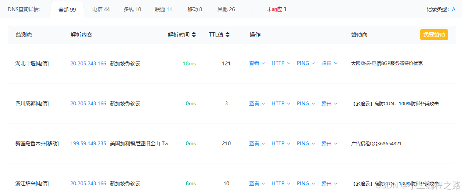Select monitoring point 新疆乌鲁木齐[移动]
The height and width of the screenshot is (193, 462).
coord(37,143)
